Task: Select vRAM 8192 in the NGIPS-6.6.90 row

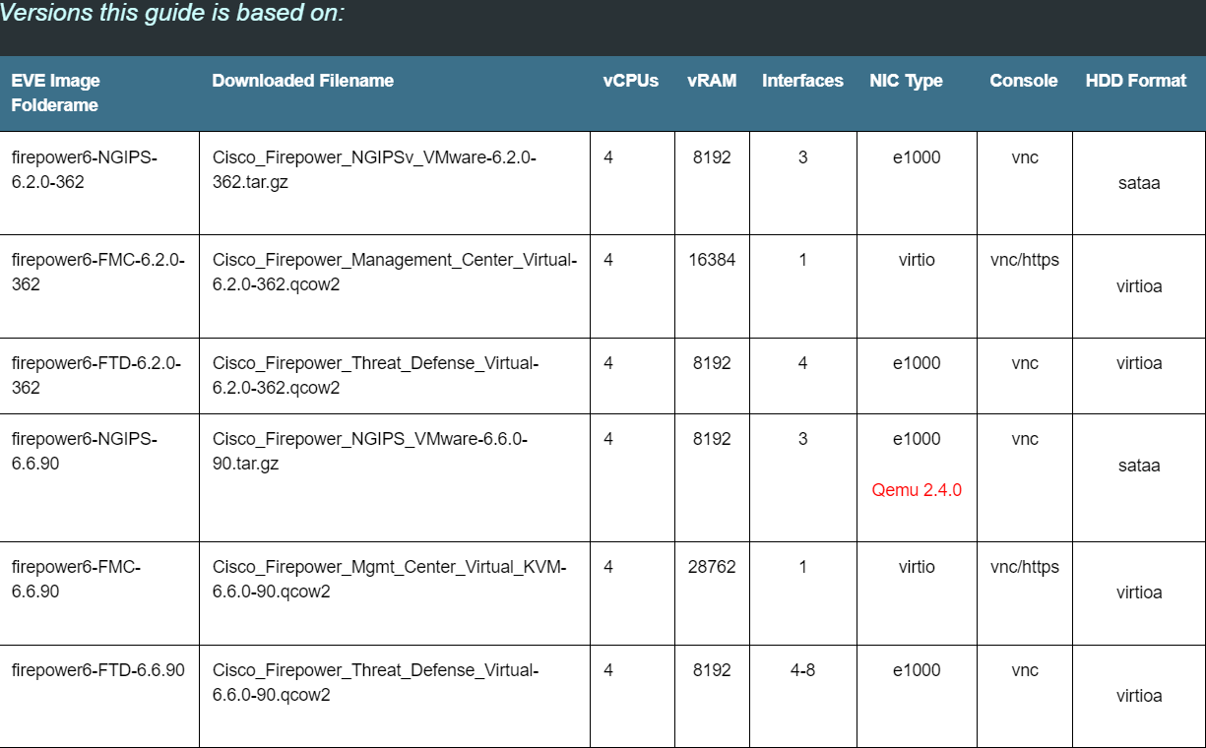Action: coord(712,439)
